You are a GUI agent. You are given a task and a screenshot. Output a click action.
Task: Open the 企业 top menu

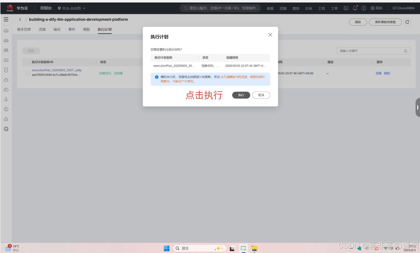click(309, 8)
